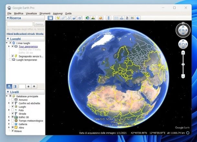Expand the Tour panoramico folder arrow
197x142 pixels.
9,46
